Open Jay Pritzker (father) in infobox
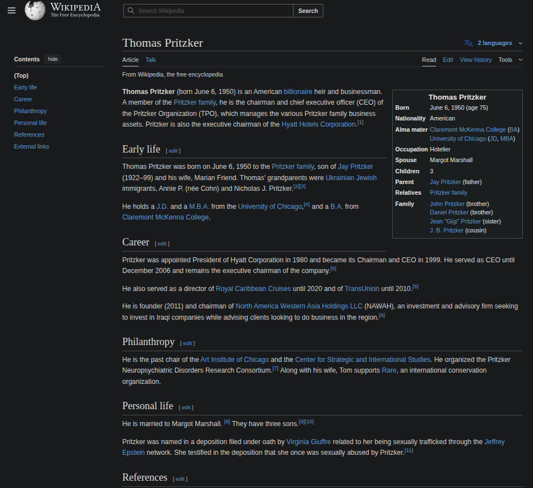Viewport: 533px width, 488px height. (445, 182)
